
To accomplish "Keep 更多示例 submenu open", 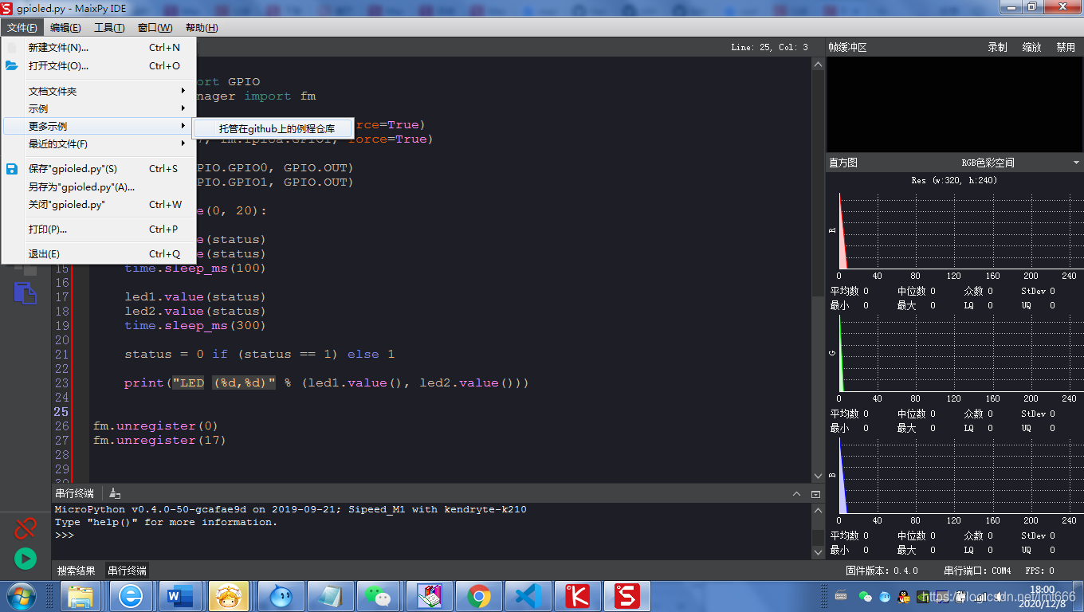I will pyautogui.click(x=99, y=126).
